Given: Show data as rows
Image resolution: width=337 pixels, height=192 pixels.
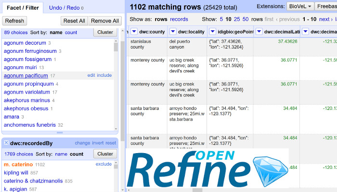Looking at the screenshot, I should [161, 19].
